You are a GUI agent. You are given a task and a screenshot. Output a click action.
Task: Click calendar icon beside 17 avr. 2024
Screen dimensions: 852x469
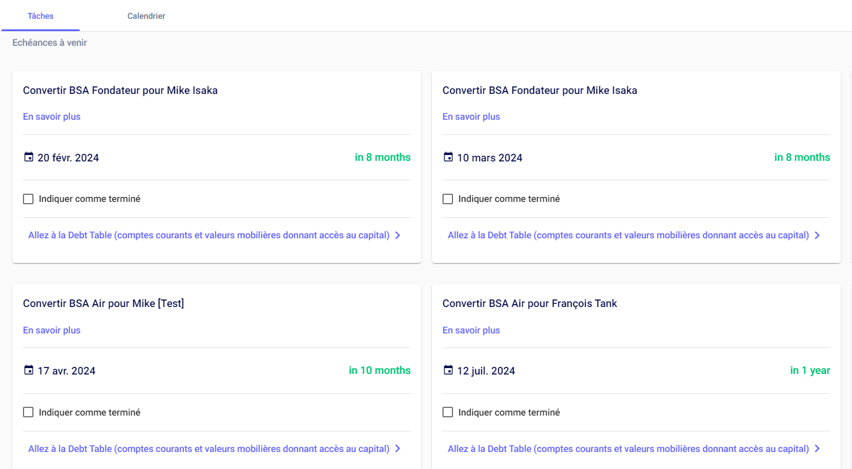[28, 370]
